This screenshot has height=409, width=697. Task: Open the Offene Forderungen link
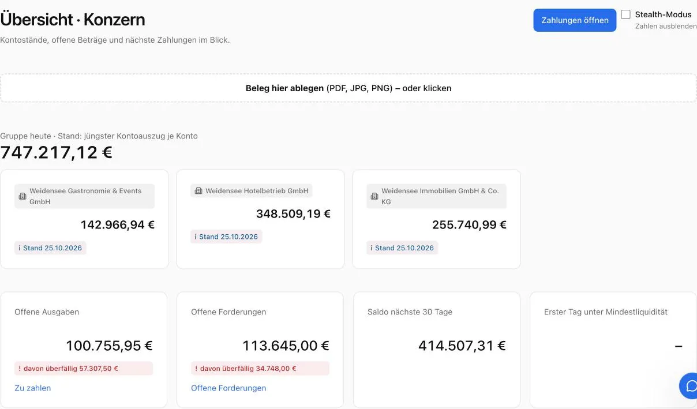coord(228,388)
